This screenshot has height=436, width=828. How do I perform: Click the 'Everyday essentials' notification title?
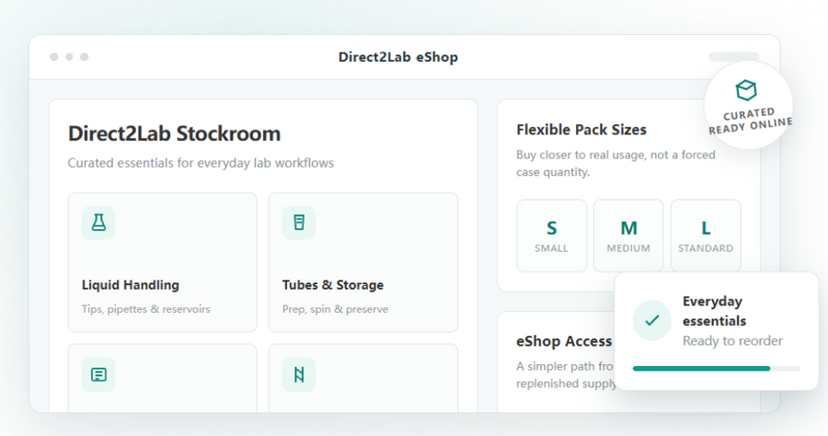[x=715, y=311]
